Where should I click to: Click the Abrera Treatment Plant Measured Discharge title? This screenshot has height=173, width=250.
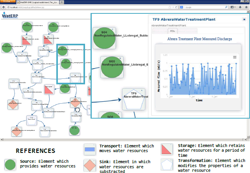coord(200,39)
